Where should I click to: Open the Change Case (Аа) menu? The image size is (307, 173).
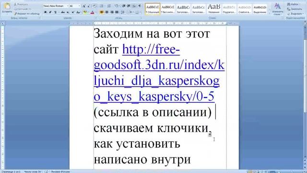click(x=78, y=12)
